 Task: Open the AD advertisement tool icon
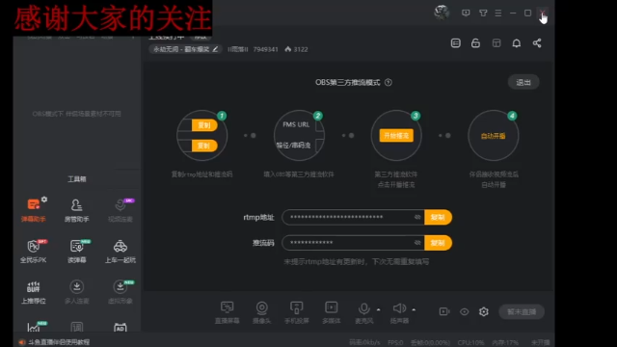pos(120,328)
